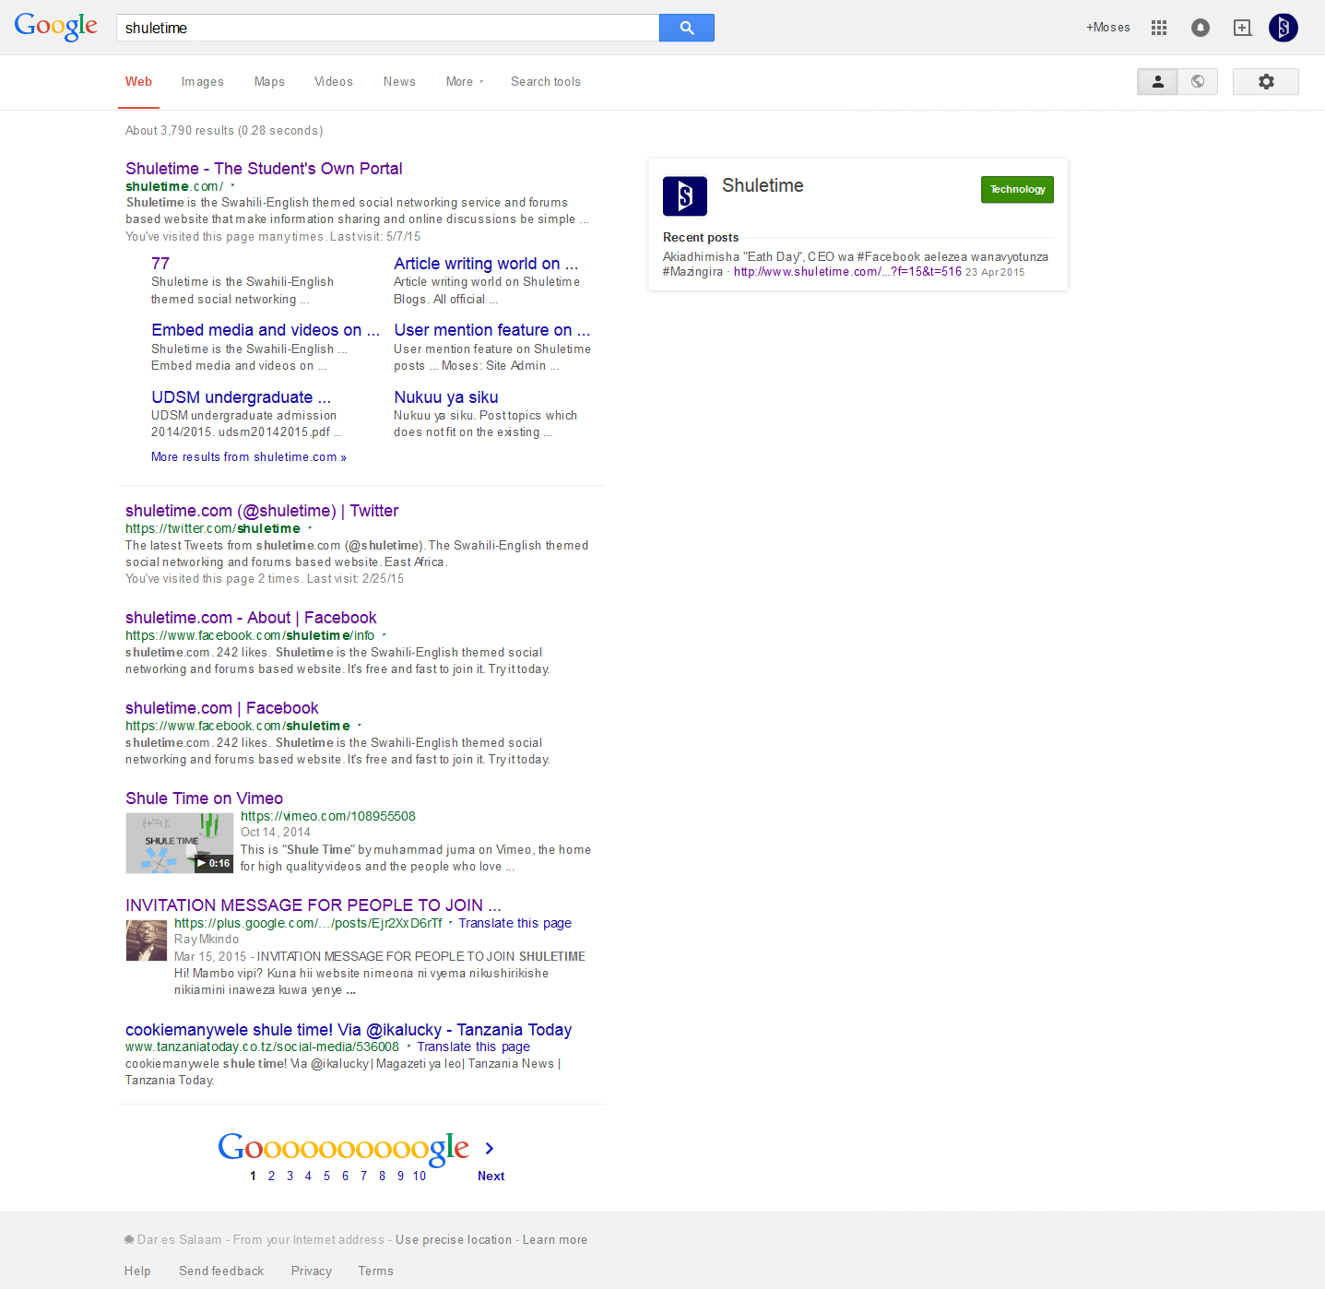The height and width of the screenshot is (1289, 1325).
Task: Click the Google logo in the header
Action: pos(56,27)
